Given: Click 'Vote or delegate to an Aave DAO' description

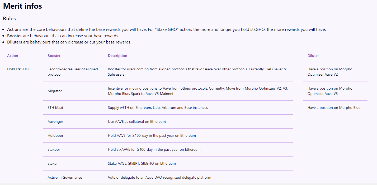Looking at the screenshot, I should pyautogui.click(x=159, y=177).
